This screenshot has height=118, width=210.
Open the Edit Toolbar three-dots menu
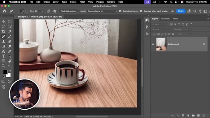coord(10,66)
